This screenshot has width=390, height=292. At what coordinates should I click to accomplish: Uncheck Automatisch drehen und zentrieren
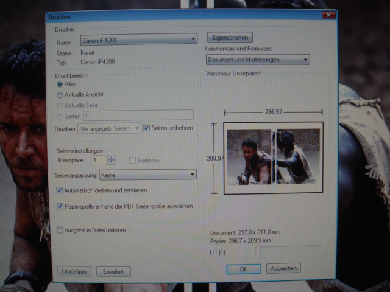point(60,190)
